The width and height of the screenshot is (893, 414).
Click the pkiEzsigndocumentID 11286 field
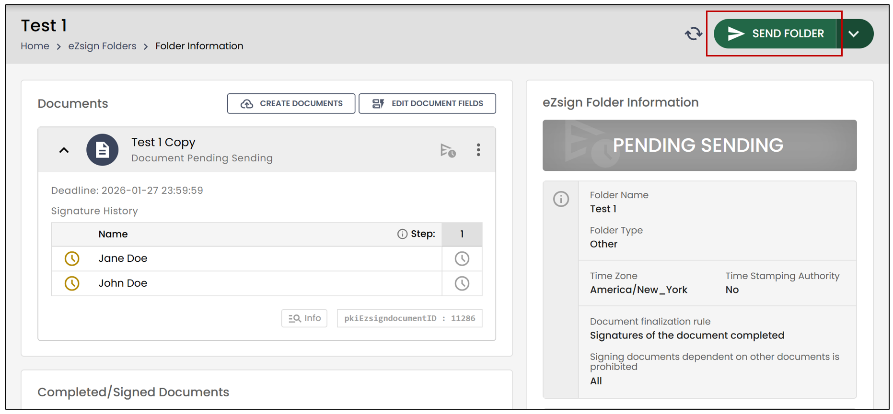409,318
